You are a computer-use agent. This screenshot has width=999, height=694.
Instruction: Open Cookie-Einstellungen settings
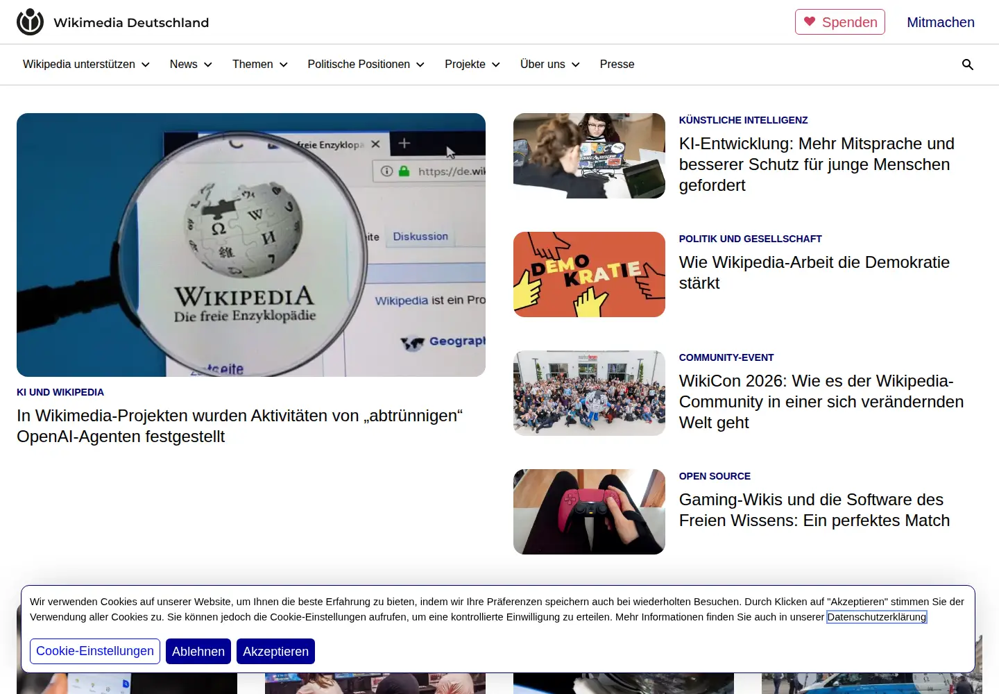(x=95, y=651)
